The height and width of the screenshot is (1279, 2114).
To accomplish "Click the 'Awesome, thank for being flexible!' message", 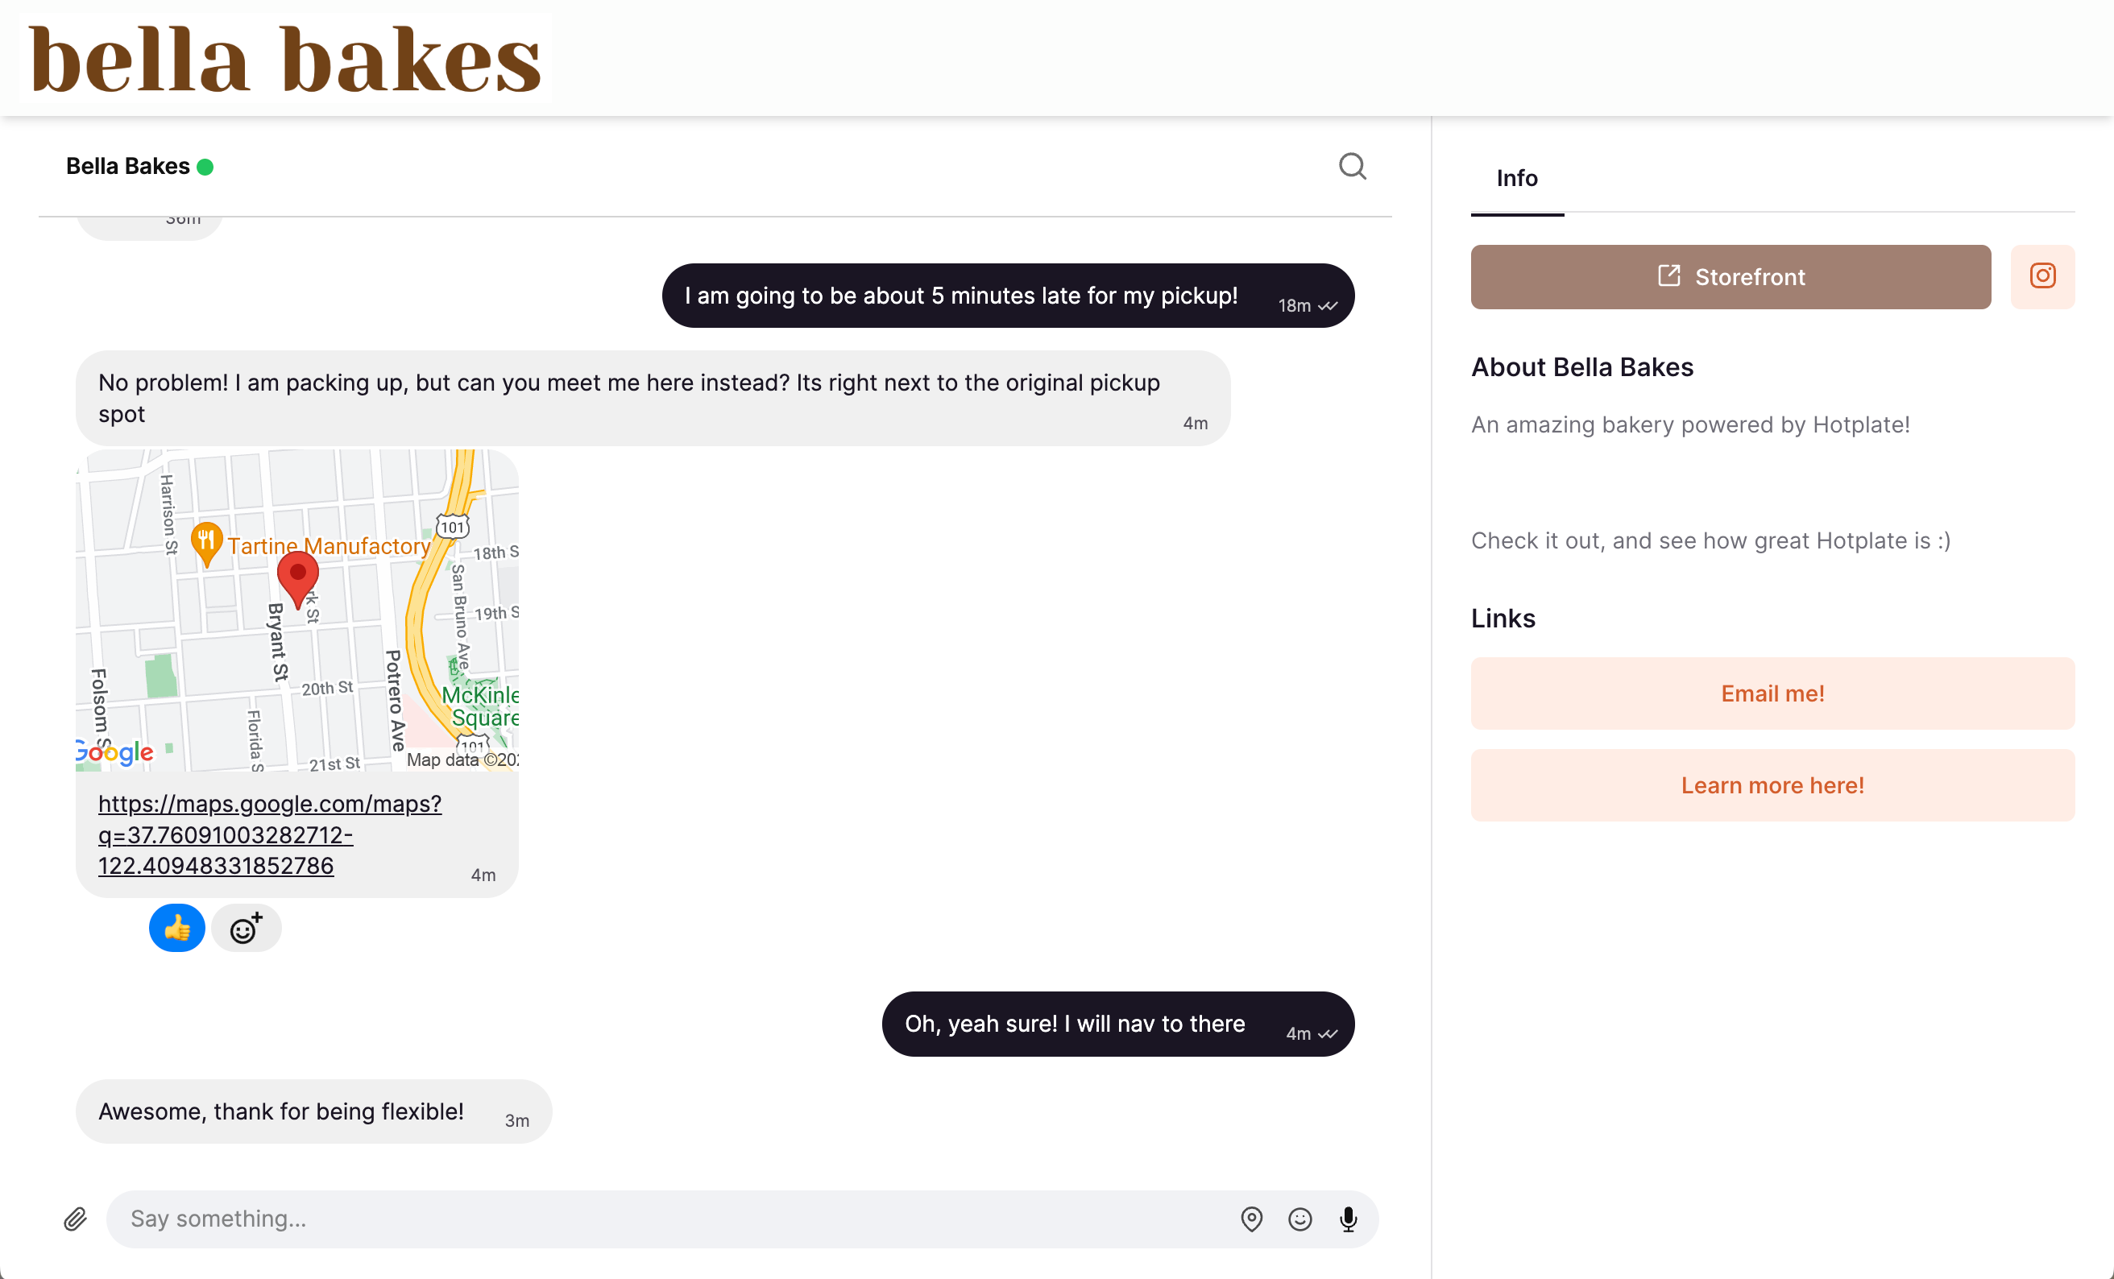I will (x=280, y=1111).
